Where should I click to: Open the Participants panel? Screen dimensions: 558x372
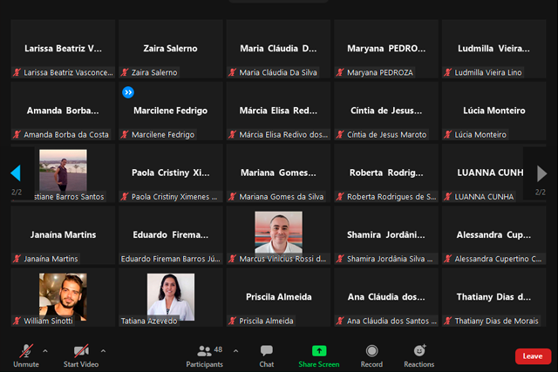tap(205, 353)
